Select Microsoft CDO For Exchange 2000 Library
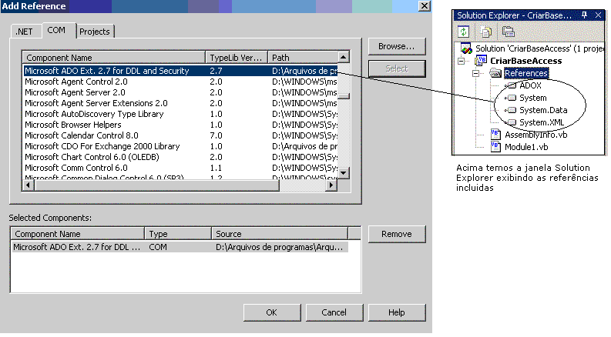The width and height of the screenshot is (611, 337). click(x=180, y=146)
